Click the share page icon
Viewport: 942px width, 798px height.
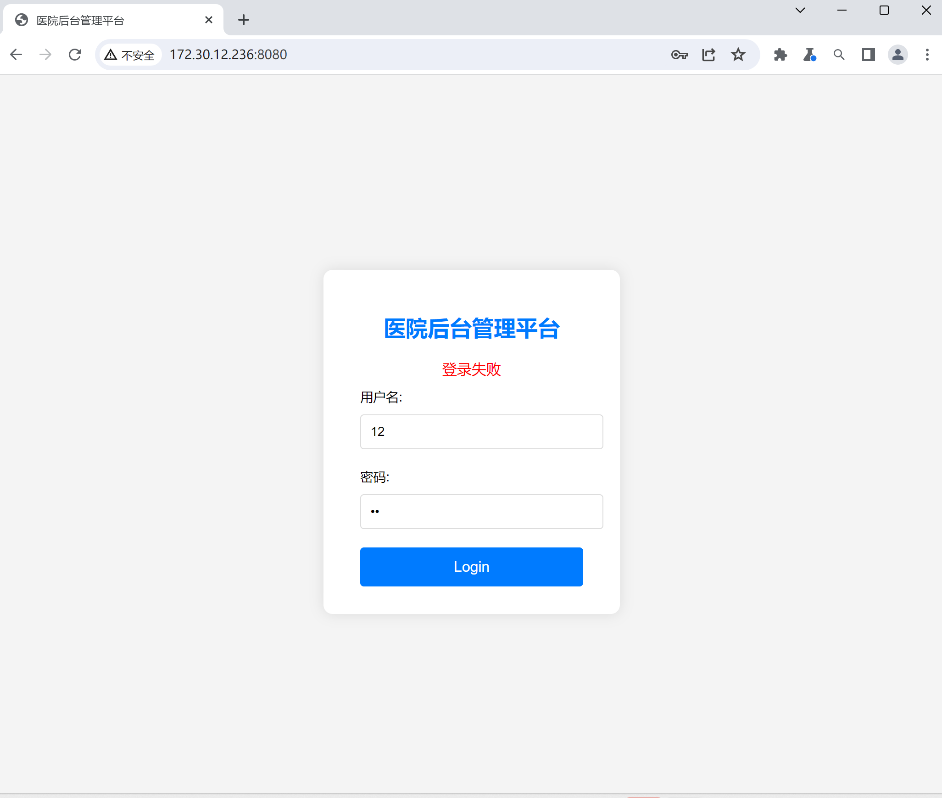(708, 55)
